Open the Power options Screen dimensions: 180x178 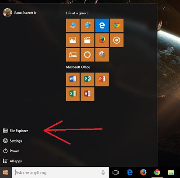click(11, 151)
